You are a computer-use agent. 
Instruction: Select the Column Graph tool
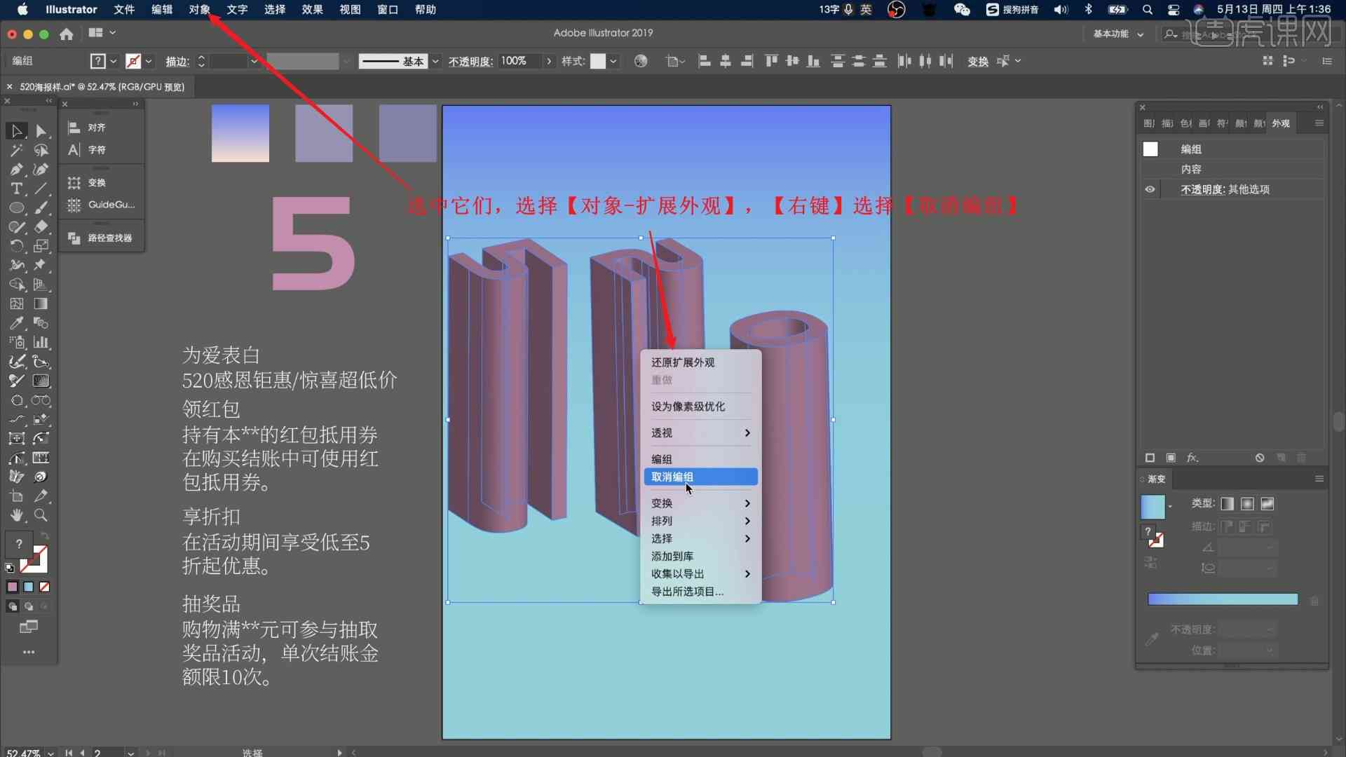pos(41,342)
